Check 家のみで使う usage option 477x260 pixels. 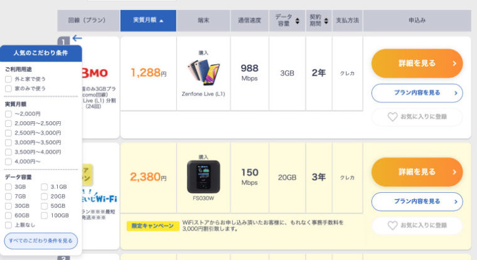[8, 89]
